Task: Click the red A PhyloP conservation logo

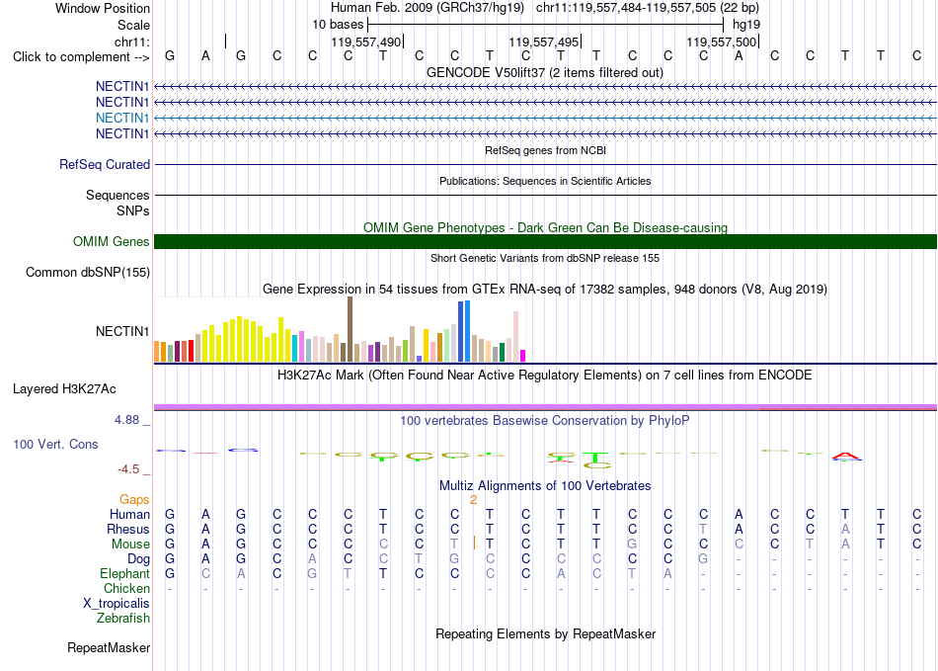Action: click(844, 458)
